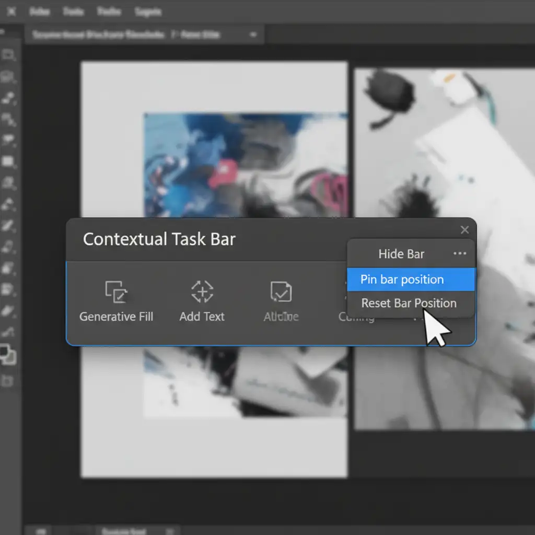
Task: Click Reset Bar Position in the menu
Action: point(409,303)
